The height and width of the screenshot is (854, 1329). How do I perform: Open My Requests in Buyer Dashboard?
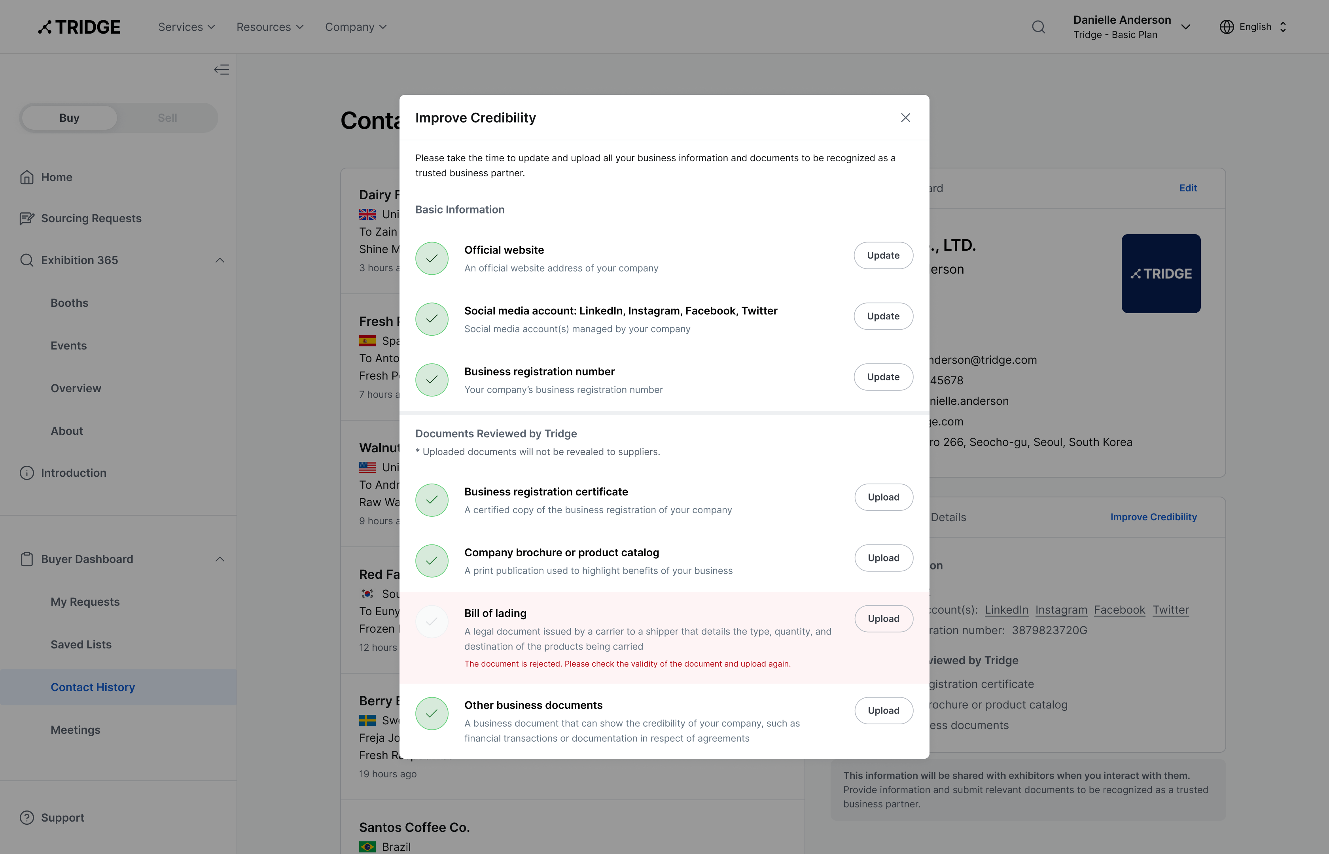click(85, 602)
